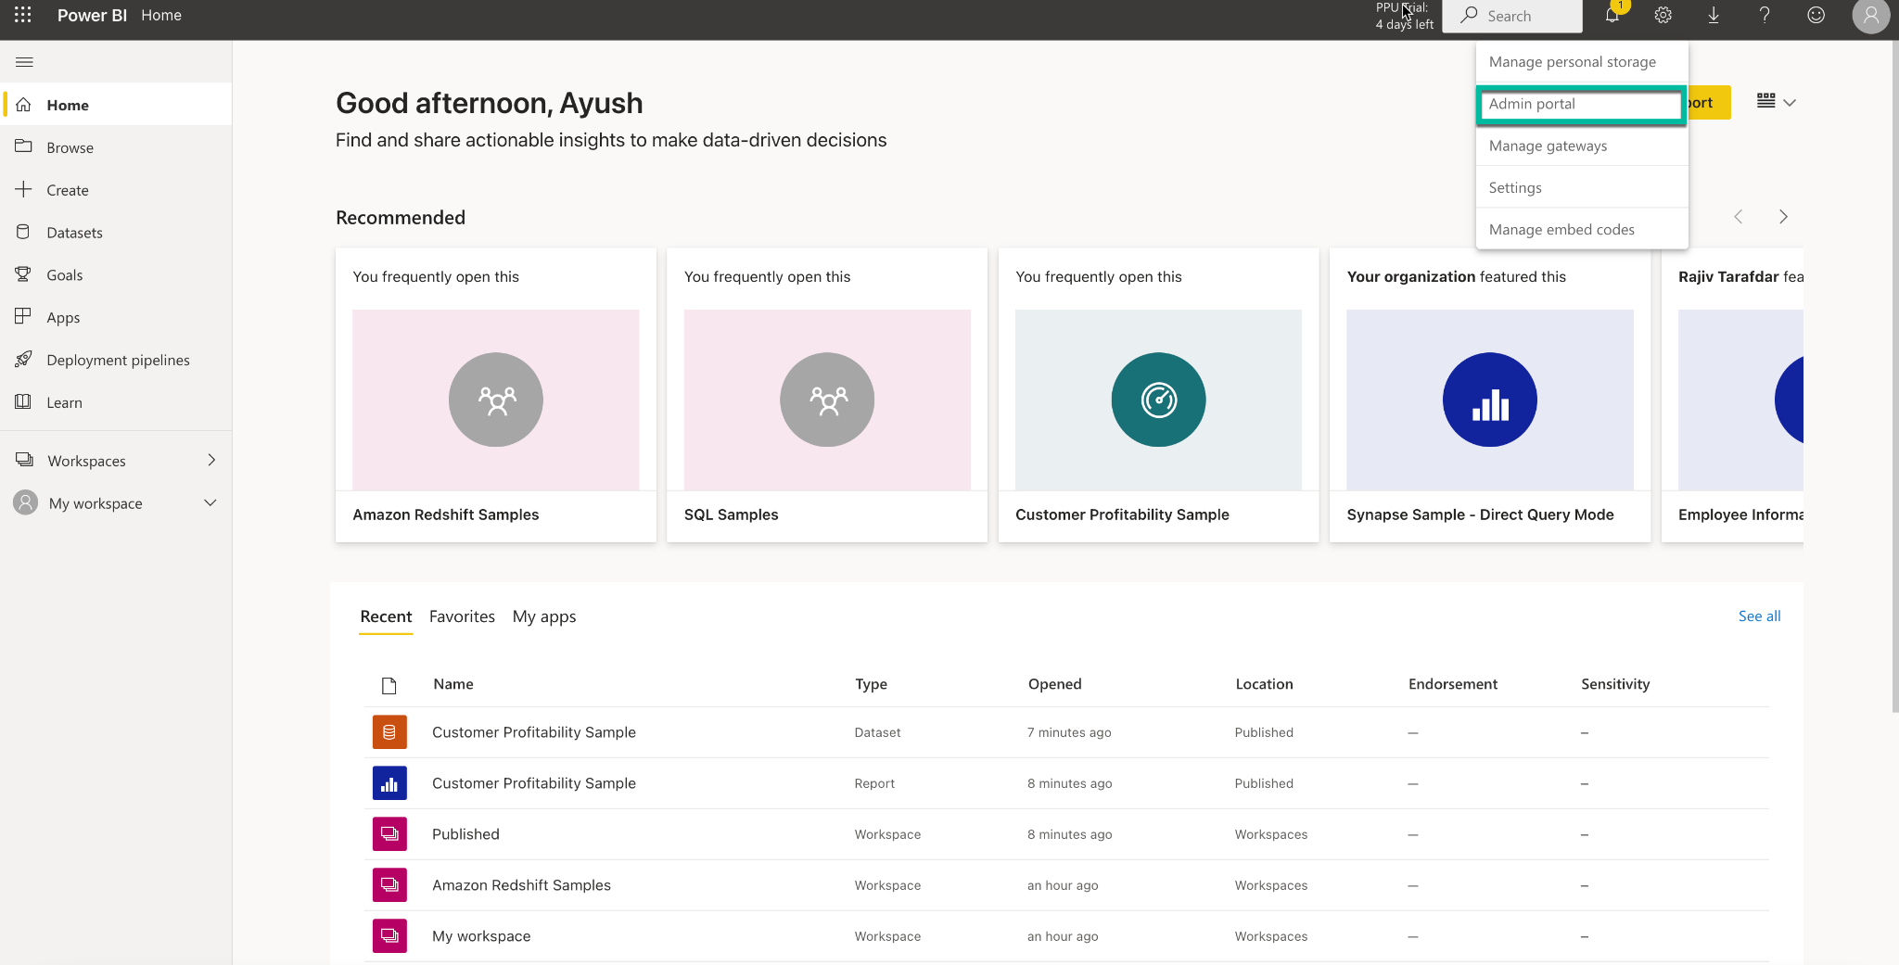Open the Customer Profitability Sample card
Image resolution: width=1899 pixels, height=965 pixels.
pyautogui.click(x=1158, y=395)
